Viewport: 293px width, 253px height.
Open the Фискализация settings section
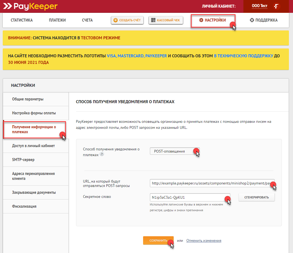tap(24, 206)
